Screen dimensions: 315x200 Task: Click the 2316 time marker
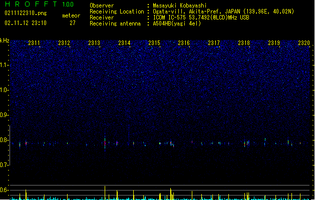(184, 43)
